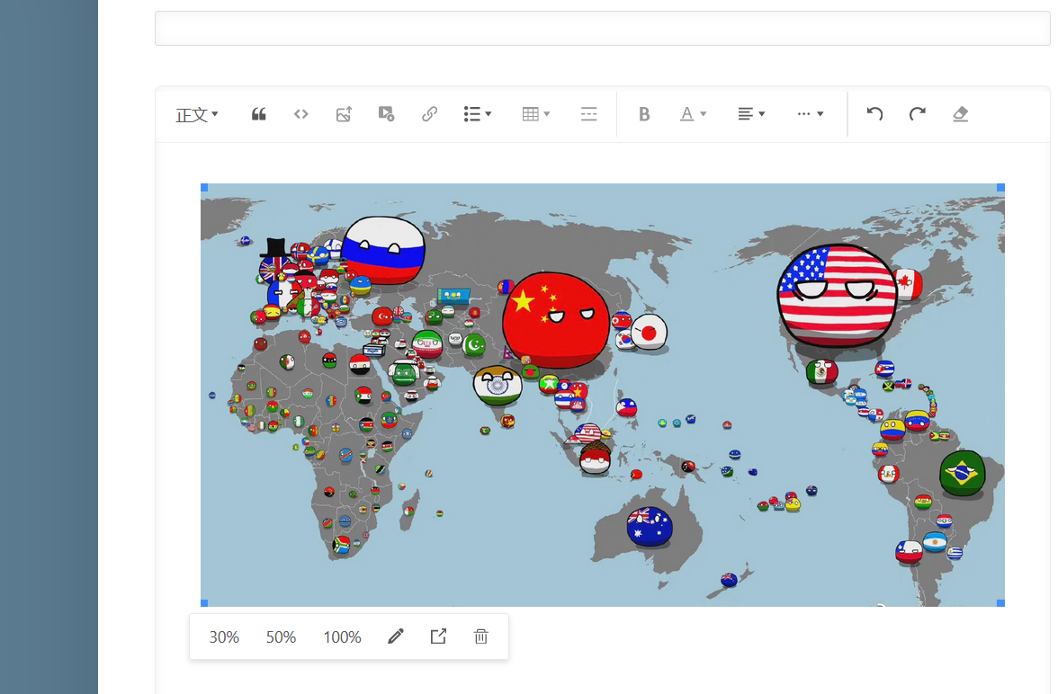1058x694 pixels.
Task: Open image link in new window icon
Action: point(439,636)
